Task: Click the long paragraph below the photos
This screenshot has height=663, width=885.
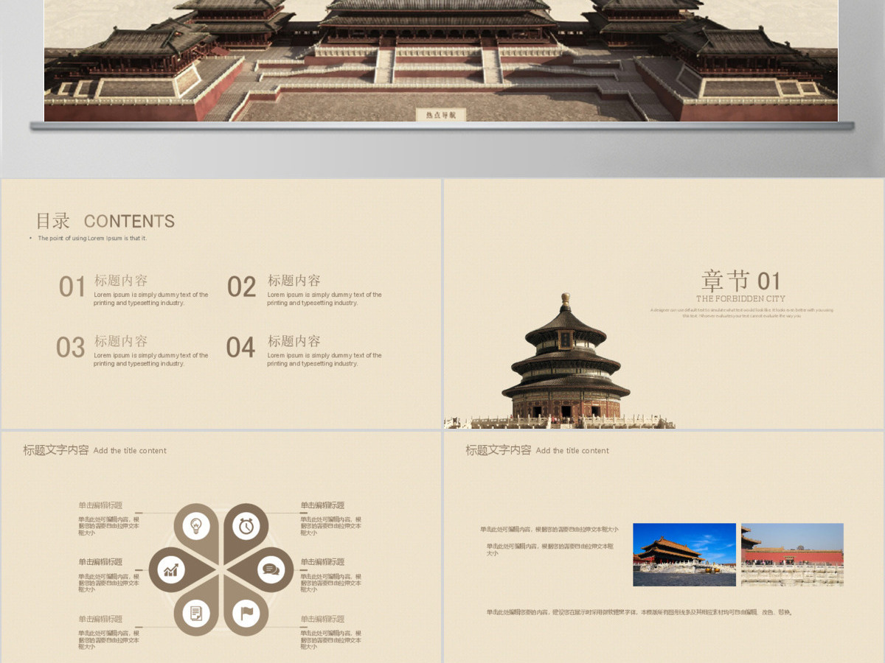Action: tap(639, 612)
